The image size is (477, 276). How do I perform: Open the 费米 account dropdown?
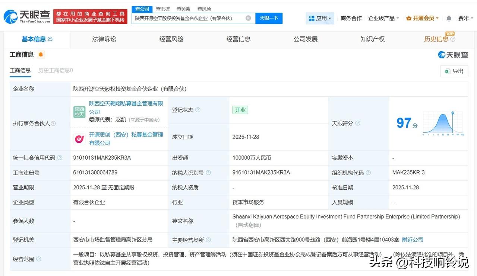465,18
